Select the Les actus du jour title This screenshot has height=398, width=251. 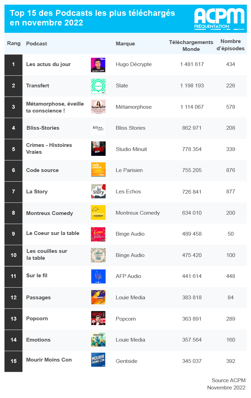tap(48, 64)
